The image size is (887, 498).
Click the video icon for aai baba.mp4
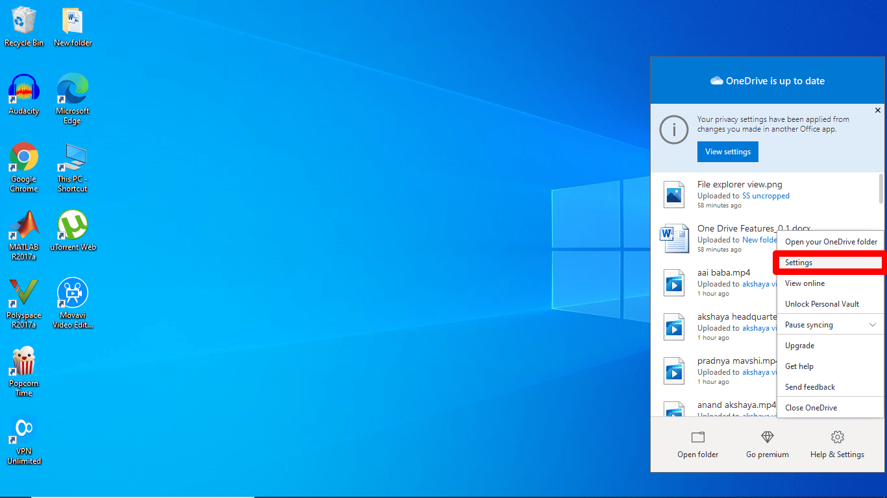(674, 283)
